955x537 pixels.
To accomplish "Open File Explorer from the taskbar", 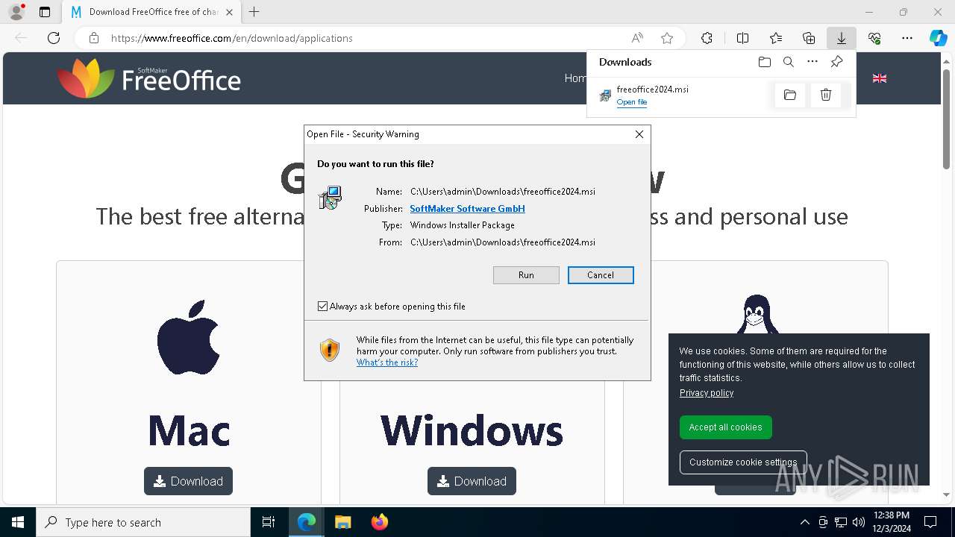I will click(342, 522).
